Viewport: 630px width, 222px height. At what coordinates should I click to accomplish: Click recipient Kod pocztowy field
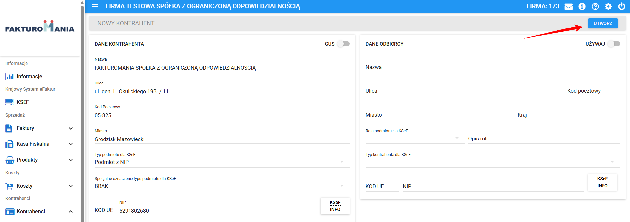(x=592, y=91)
